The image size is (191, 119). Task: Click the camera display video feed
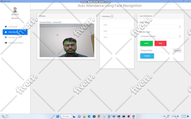pos(67,40)
